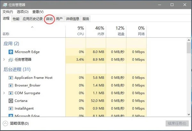
Task: Select the Cortana process name
Action: click(x=21, y=101)
